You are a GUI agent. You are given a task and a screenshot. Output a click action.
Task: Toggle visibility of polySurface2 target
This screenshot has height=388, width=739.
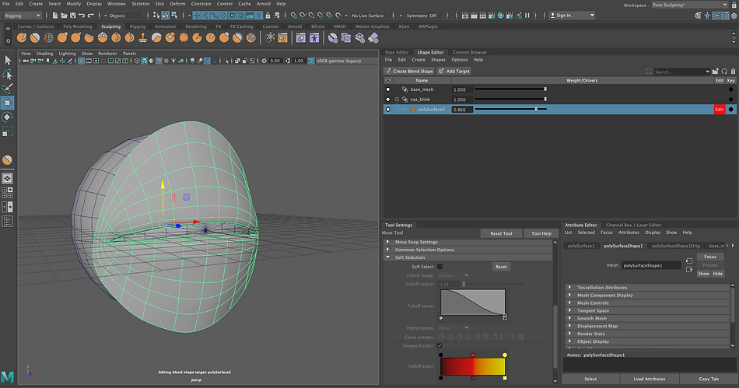388,109
